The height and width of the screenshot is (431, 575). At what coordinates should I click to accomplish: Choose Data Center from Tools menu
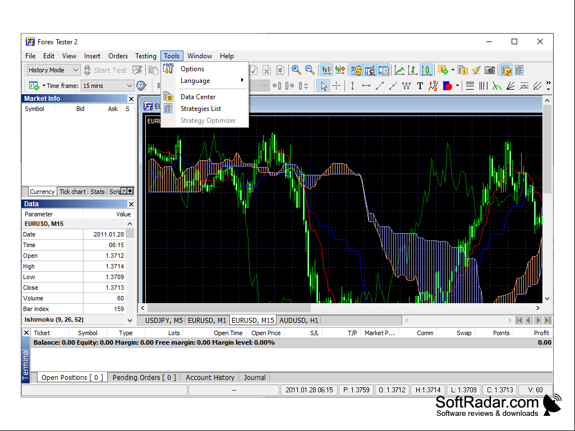tap(198, 97)
